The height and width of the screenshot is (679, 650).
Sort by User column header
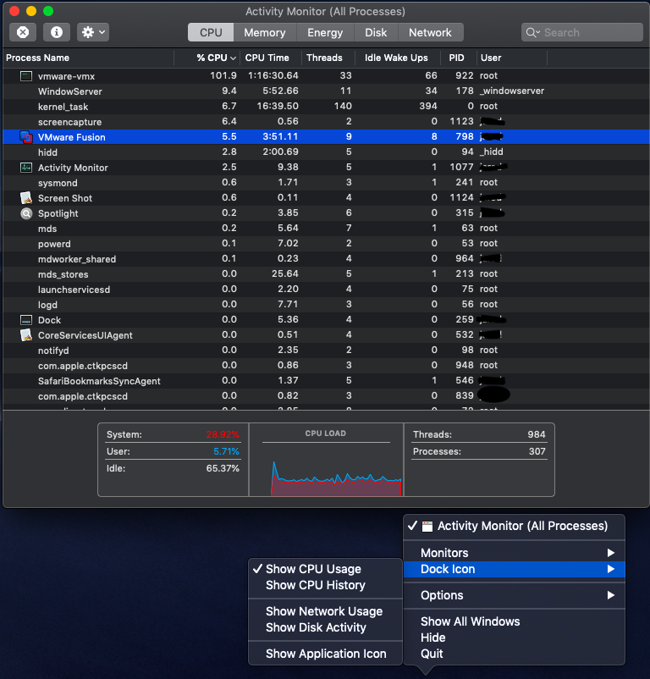tap(511, 58)
